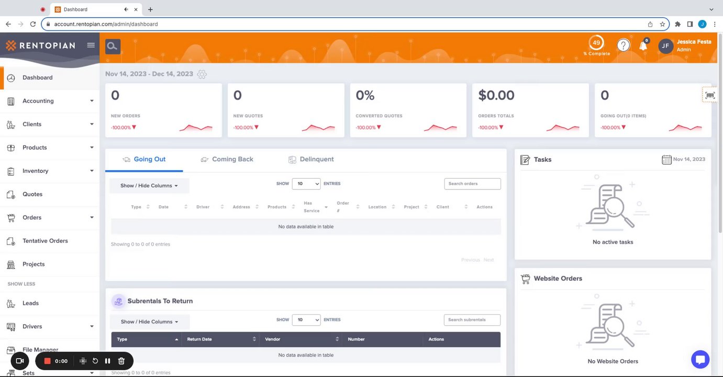This screenshot has height=377, width=723.
Task: Expand the Accounting submenu arrow
Action: [92, 101]
